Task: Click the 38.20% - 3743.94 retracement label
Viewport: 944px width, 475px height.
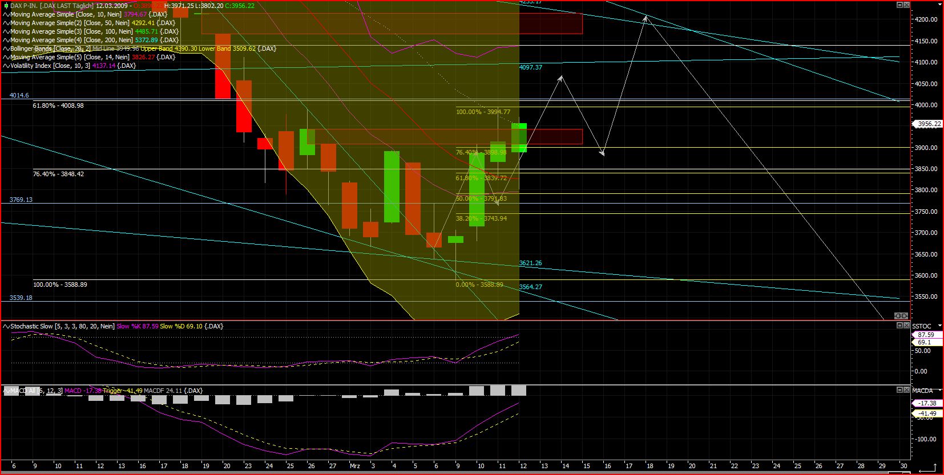Action: pyautogui.click(x=481, y=218)
